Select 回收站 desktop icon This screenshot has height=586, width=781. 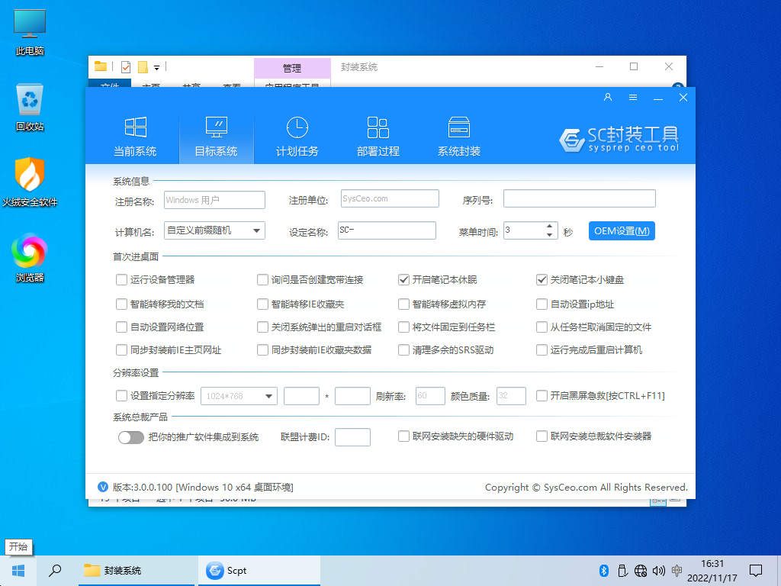[30, 108]
